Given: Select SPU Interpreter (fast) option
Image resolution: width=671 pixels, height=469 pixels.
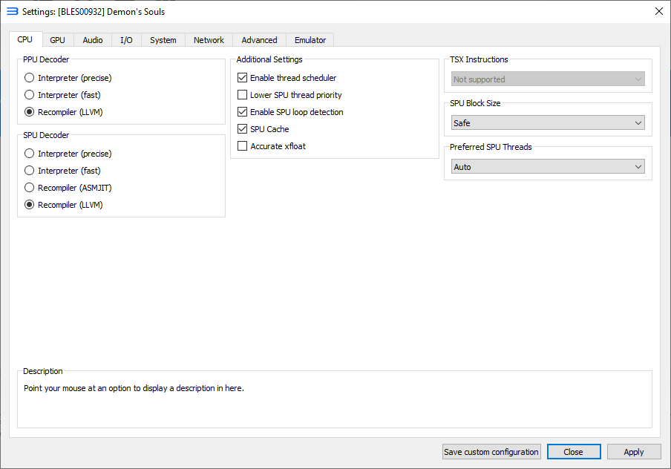Looking at the screenshot, I should [30, 171].
